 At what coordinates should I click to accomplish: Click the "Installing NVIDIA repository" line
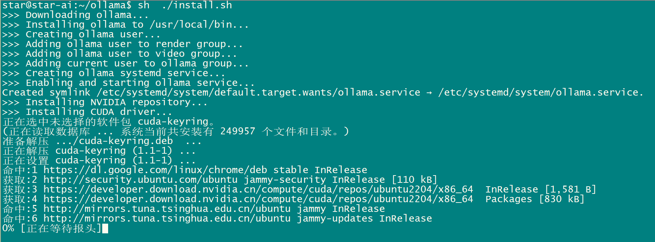tap(116, 102)
